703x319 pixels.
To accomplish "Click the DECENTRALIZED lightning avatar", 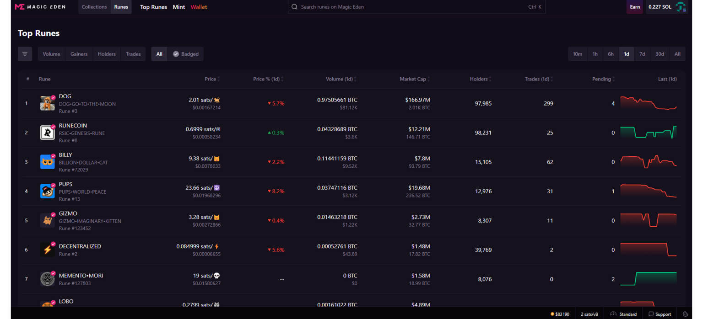I will click(47, 250).
